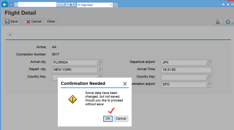This screenshot has width=234, height=130.
Task: Click the address bar search icon
Action: [65, 5]
